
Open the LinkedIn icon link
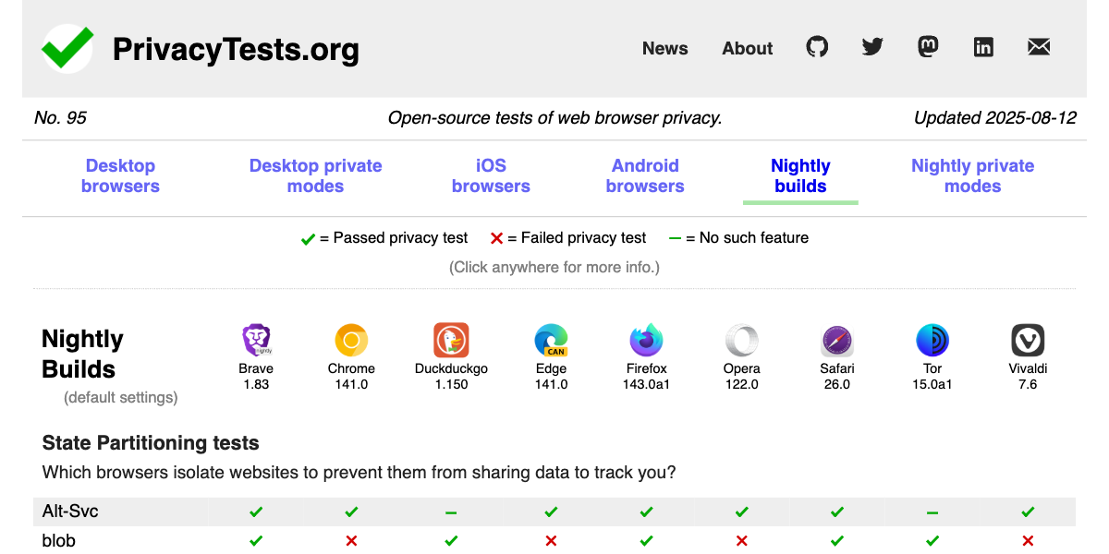(x=983, y=47)
